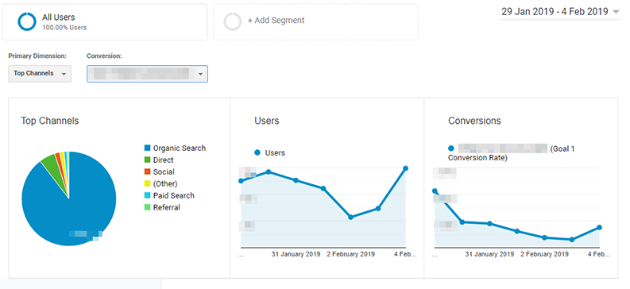The image size is (630, 289).
Task: Click the 29 Jan 2019 - 4 Feb 2019 date text
Action: point(555,12)
